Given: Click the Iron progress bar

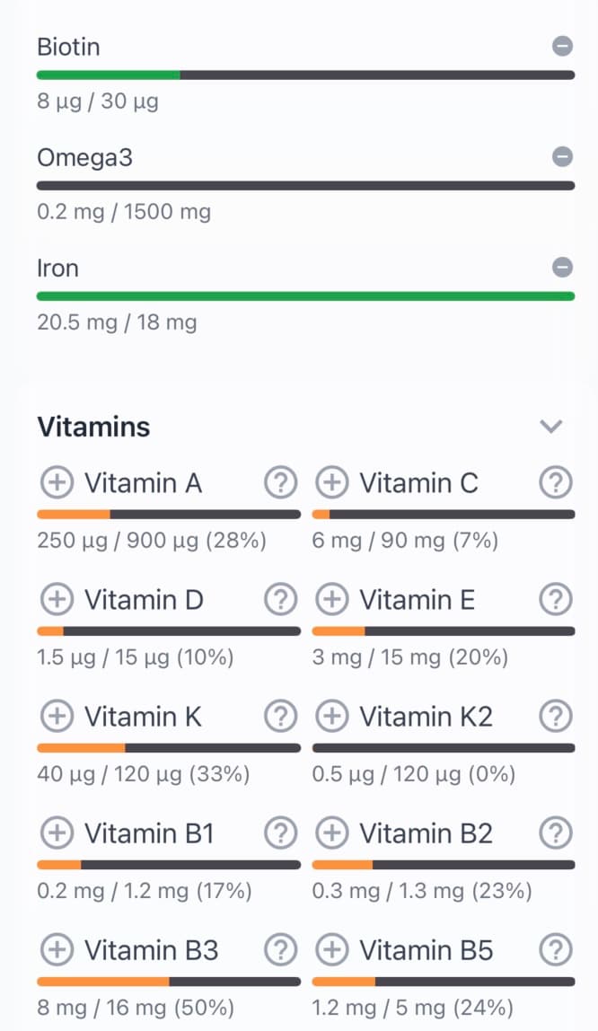Looking at the screenshot, I should (305, 295).
